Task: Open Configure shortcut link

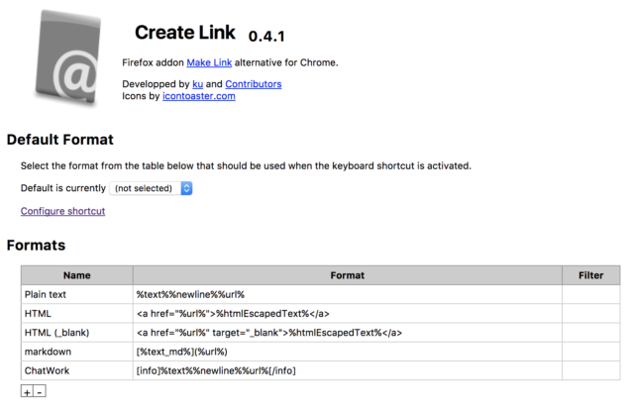Action: (x=62, y=211)
